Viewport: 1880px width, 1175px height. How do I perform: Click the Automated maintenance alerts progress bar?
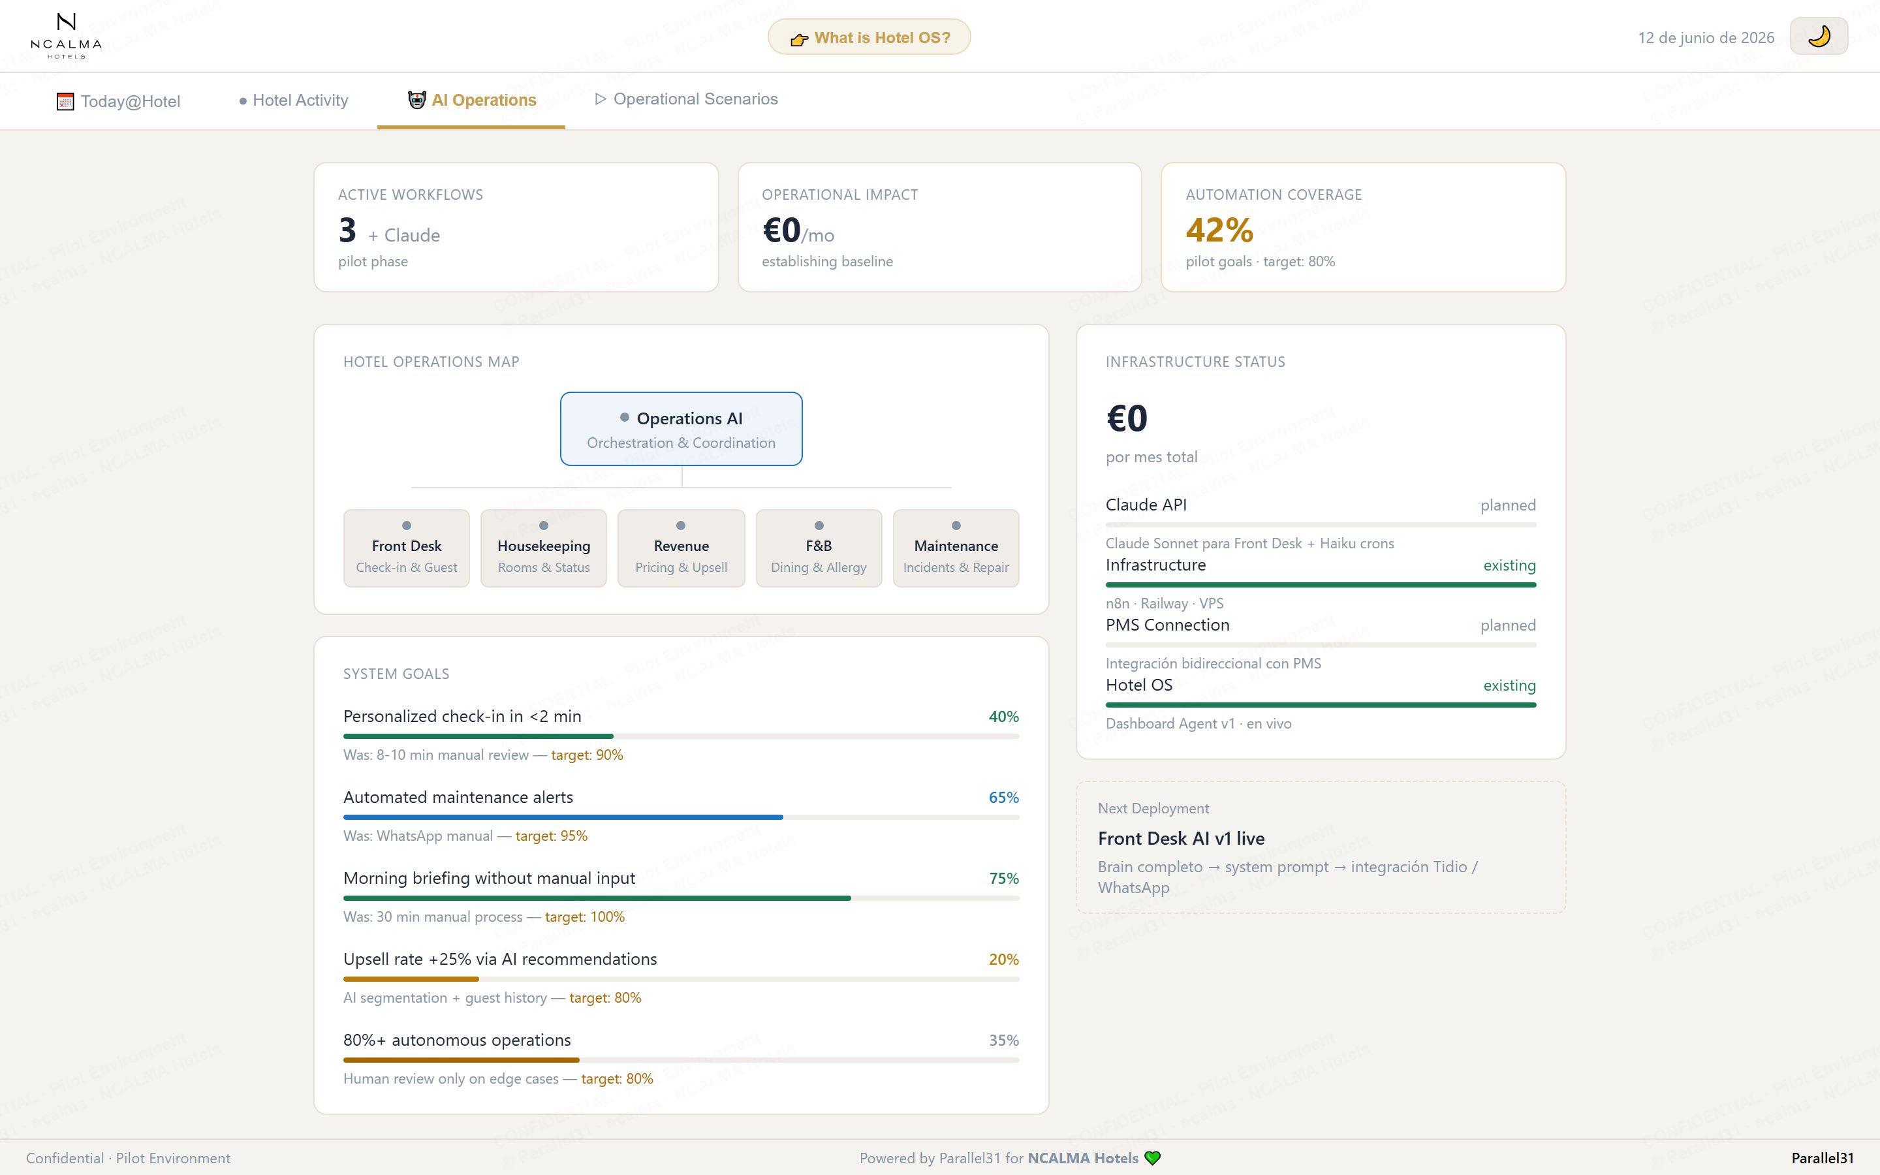point(681,817)
